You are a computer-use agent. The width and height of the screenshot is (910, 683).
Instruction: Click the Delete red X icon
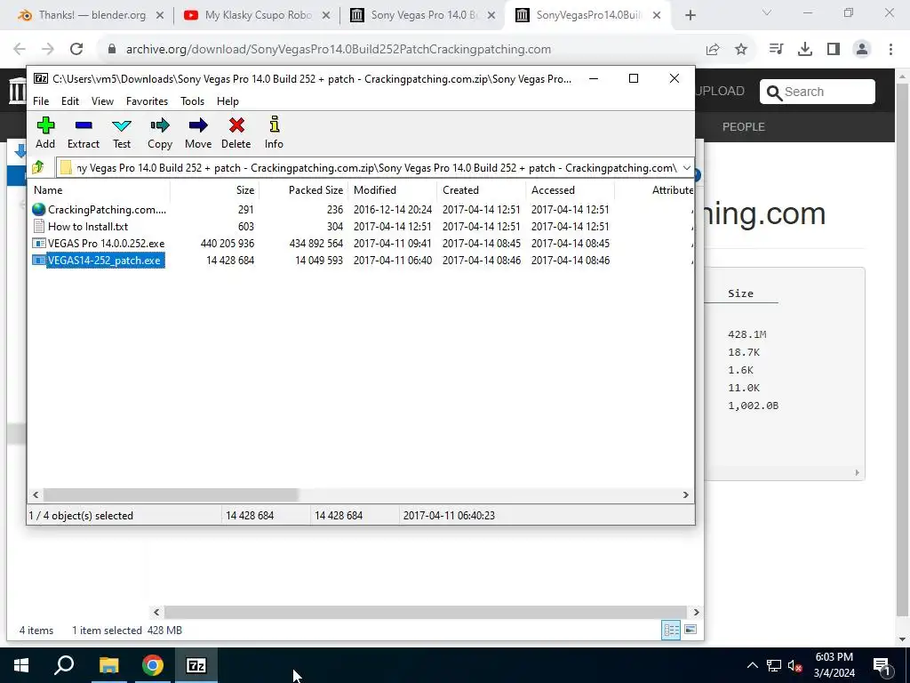236,125
